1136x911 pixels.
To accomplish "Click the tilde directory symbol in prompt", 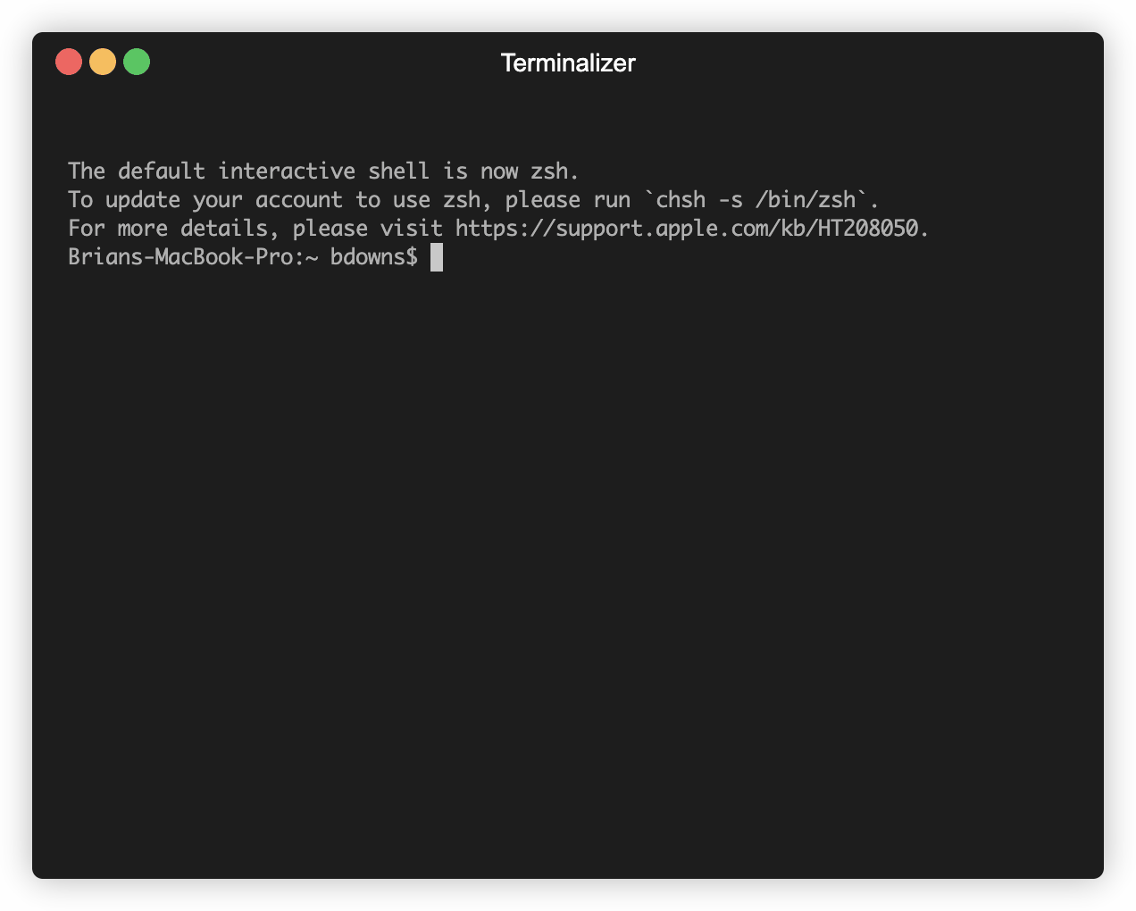I will point(312,257).
